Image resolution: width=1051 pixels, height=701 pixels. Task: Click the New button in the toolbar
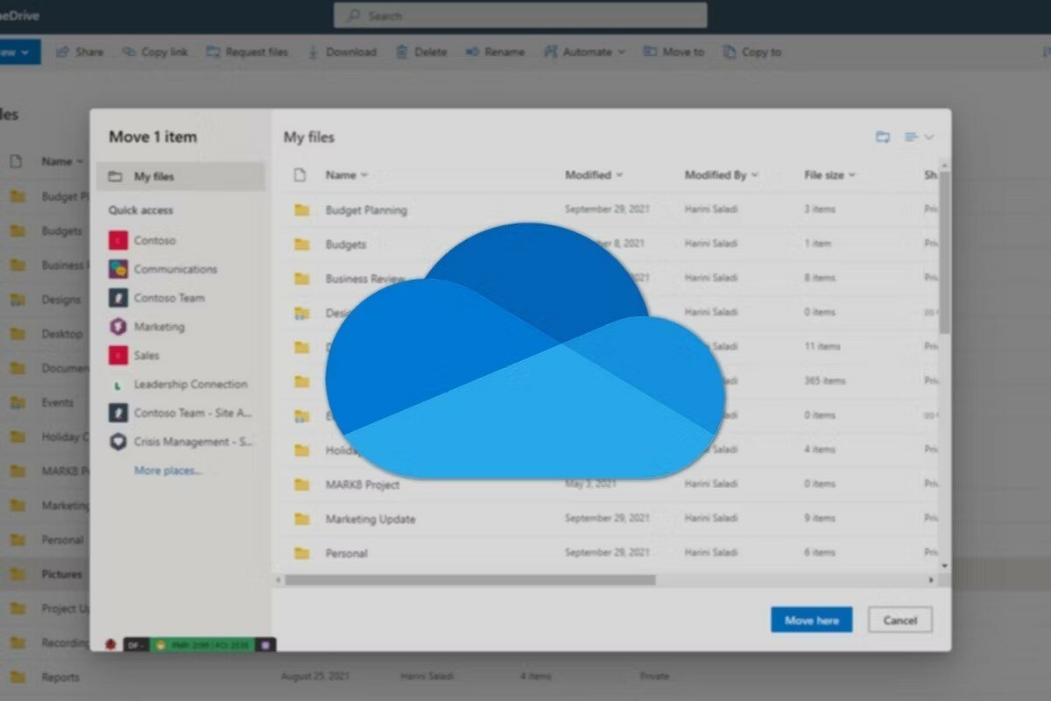[x=19, y=52]
